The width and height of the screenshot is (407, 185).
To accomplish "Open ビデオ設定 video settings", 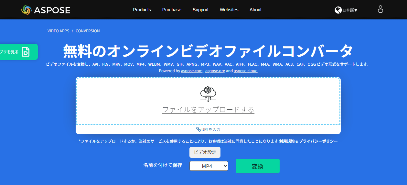I will 205,152.
